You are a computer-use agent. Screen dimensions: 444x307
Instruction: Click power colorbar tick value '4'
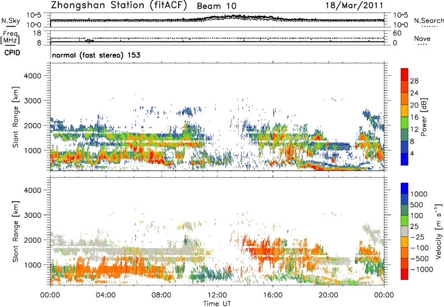coord(412,153)
